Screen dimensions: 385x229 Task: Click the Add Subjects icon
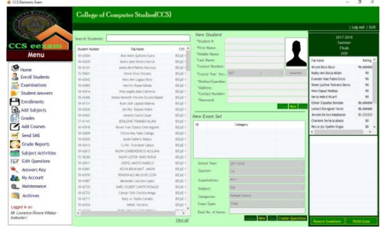coord(16,110)
